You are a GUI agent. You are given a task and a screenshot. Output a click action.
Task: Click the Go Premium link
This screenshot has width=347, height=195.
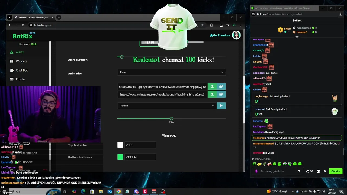click(220, 35)
